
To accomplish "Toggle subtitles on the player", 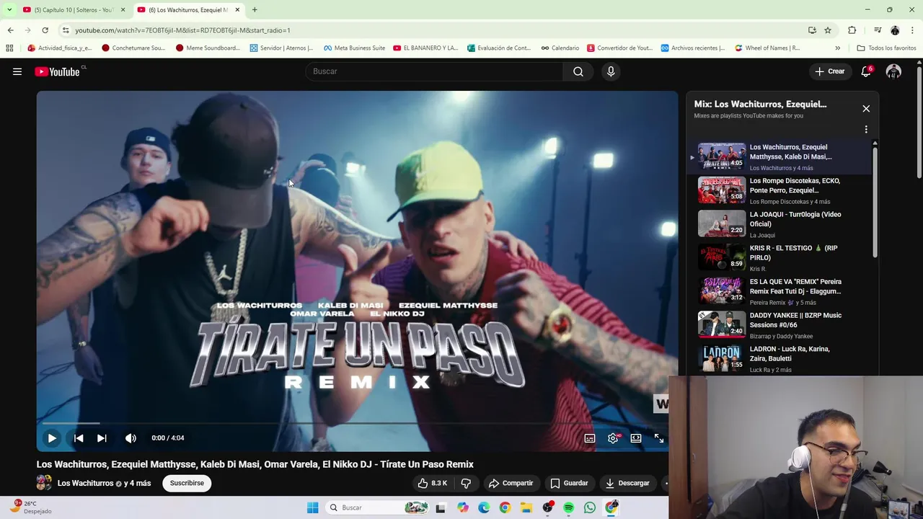I will coord(590,438).
